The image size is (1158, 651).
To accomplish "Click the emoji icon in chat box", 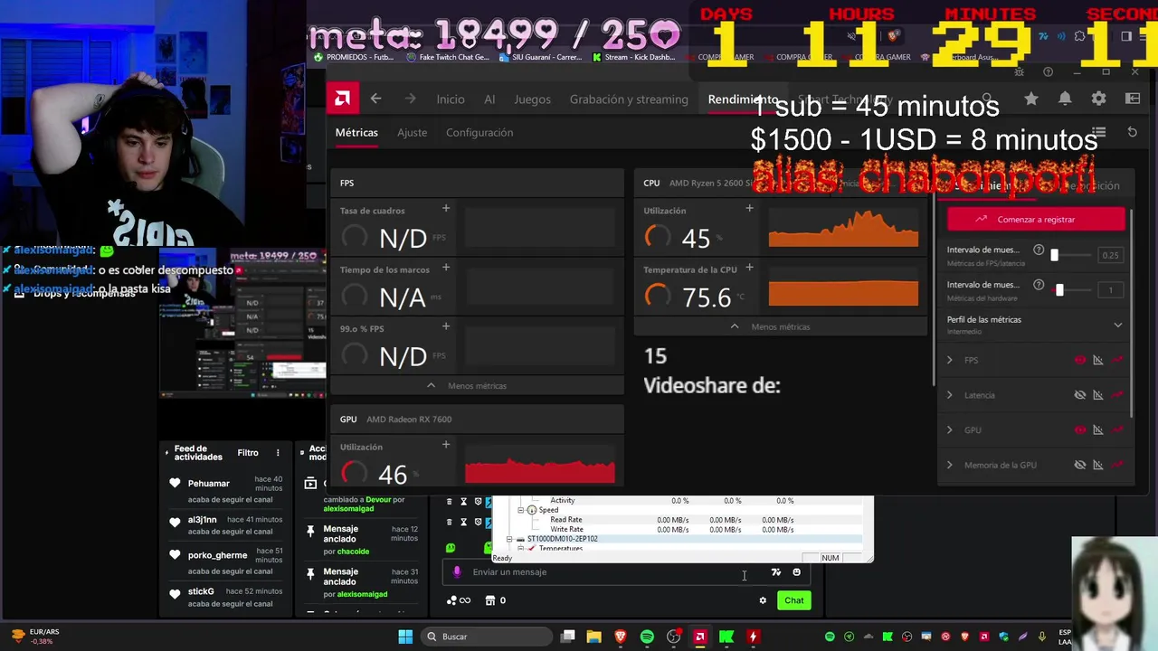I will [796, 571].
